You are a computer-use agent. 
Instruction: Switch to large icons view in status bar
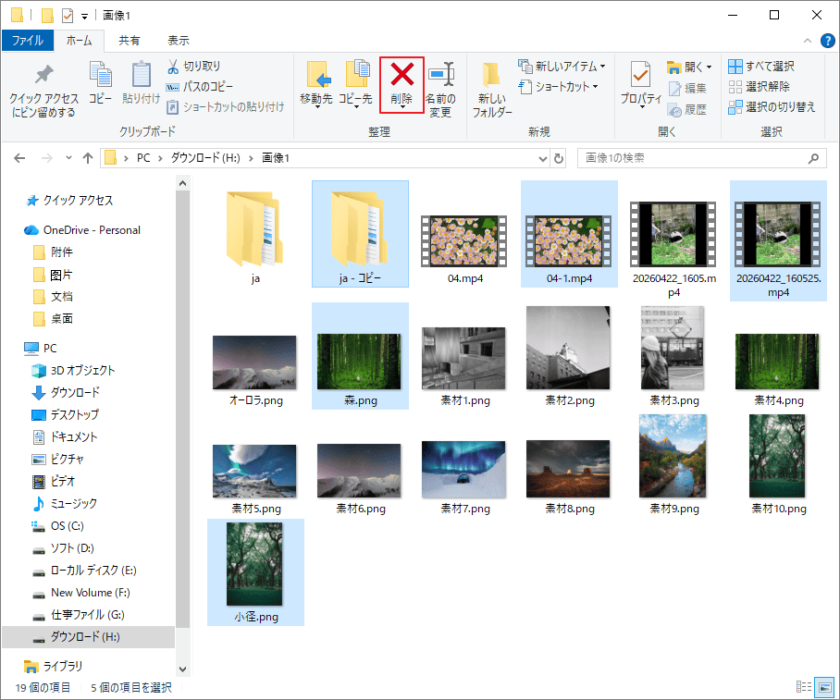click(824, 687)
